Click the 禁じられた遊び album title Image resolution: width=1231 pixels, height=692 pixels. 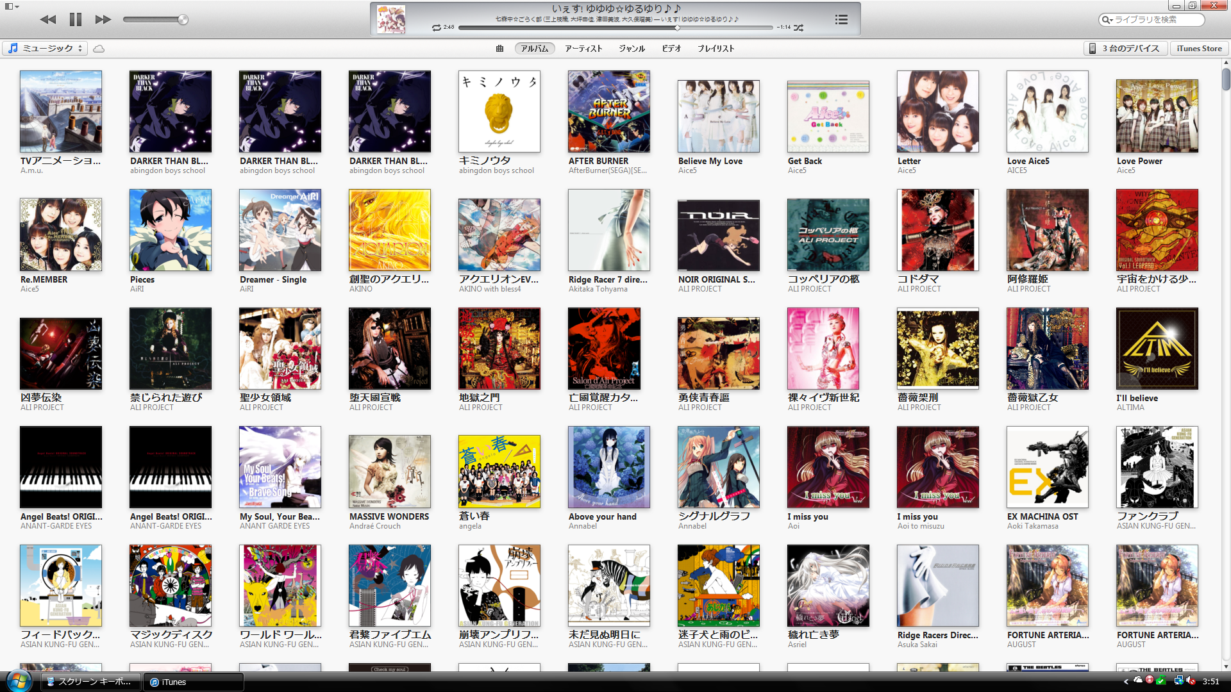pos(166,398)
